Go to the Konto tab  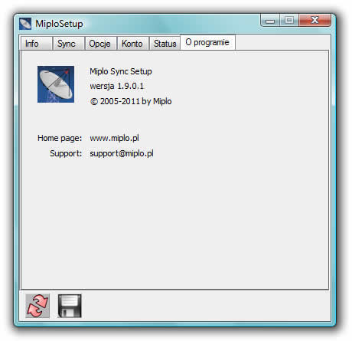[133, 43]
